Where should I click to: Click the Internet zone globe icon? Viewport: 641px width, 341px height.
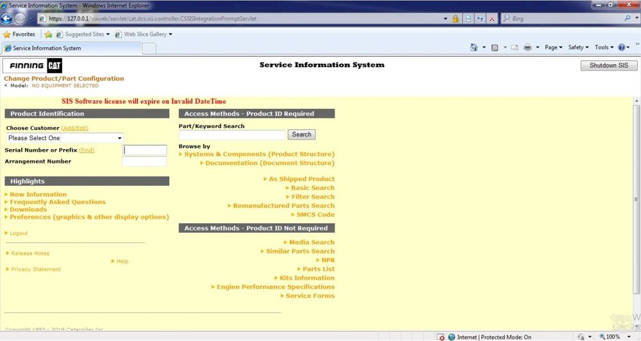click(452, 337)
